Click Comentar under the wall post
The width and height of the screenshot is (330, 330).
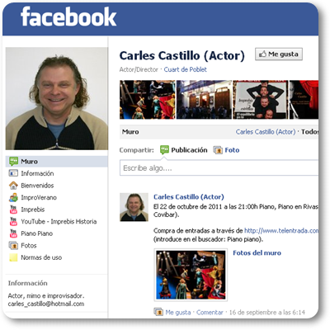click(210, 313)
